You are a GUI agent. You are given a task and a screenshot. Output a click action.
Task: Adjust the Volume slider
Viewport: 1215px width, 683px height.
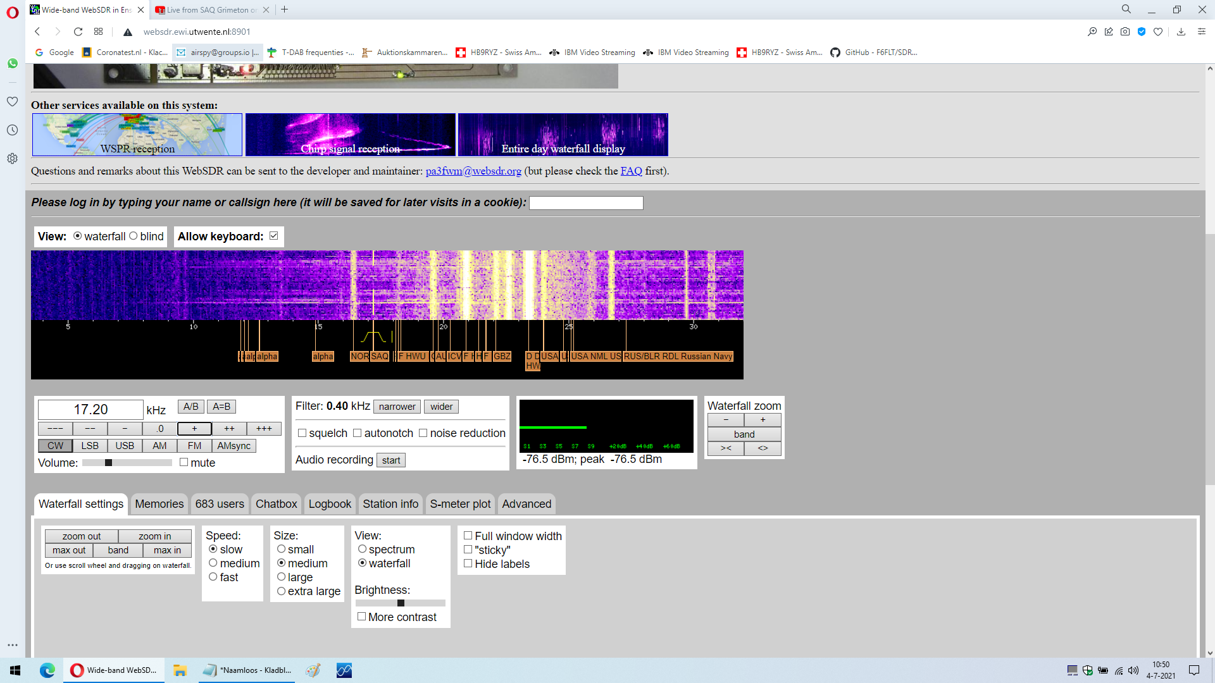click(109, 463)
